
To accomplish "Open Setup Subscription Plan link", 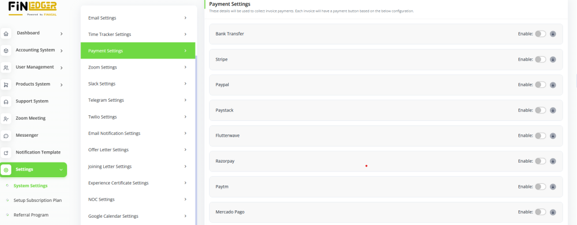I will 38,200.
